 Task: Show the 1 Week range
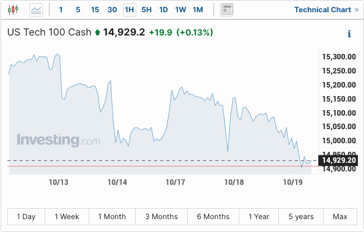(67, 217)
